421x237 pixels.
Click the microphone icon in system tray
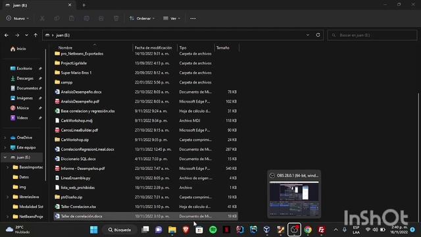tap(345, 230)
